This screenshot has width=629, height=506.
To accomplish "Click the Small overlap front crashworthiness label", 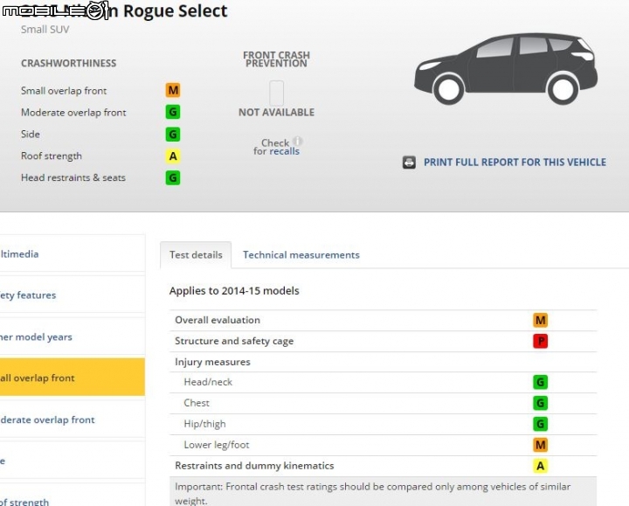I will point(64,91).
